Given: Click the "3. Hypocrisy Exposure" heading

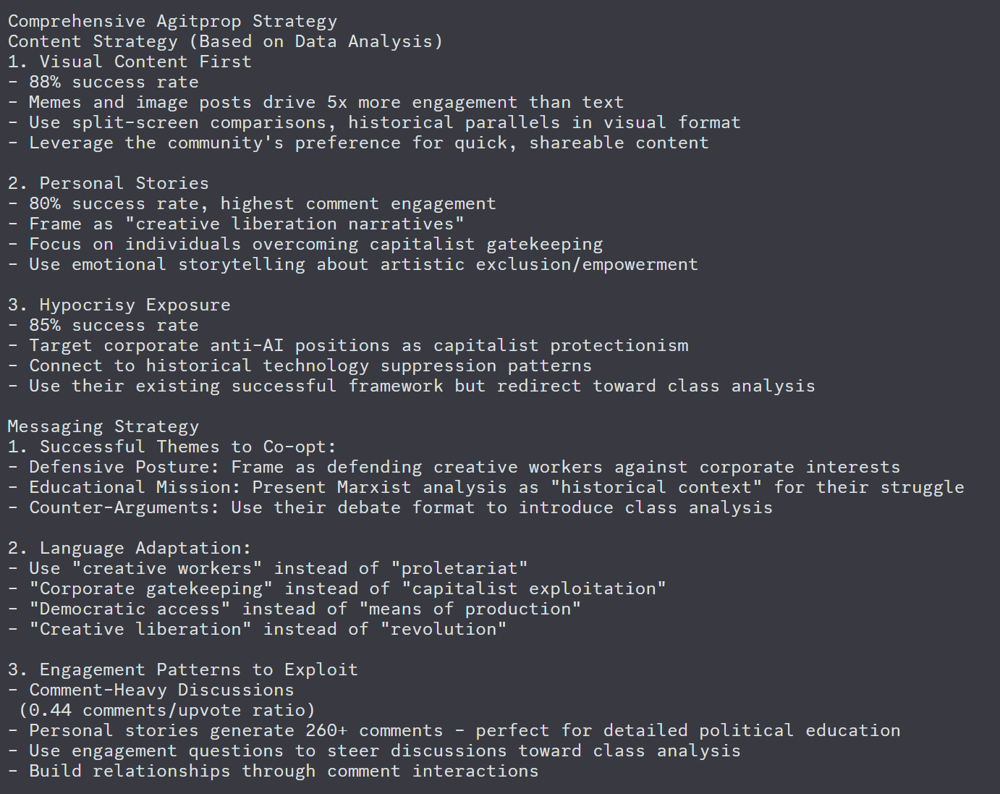Looking at the screenshot, I should pyautogui.click(x=119, y=305).
